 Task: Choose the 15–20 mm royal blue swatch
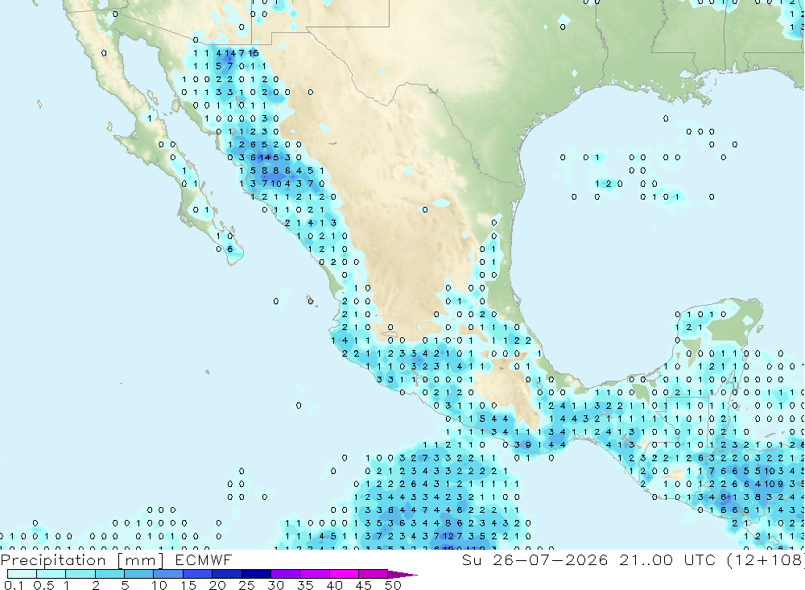click(198, 574)
